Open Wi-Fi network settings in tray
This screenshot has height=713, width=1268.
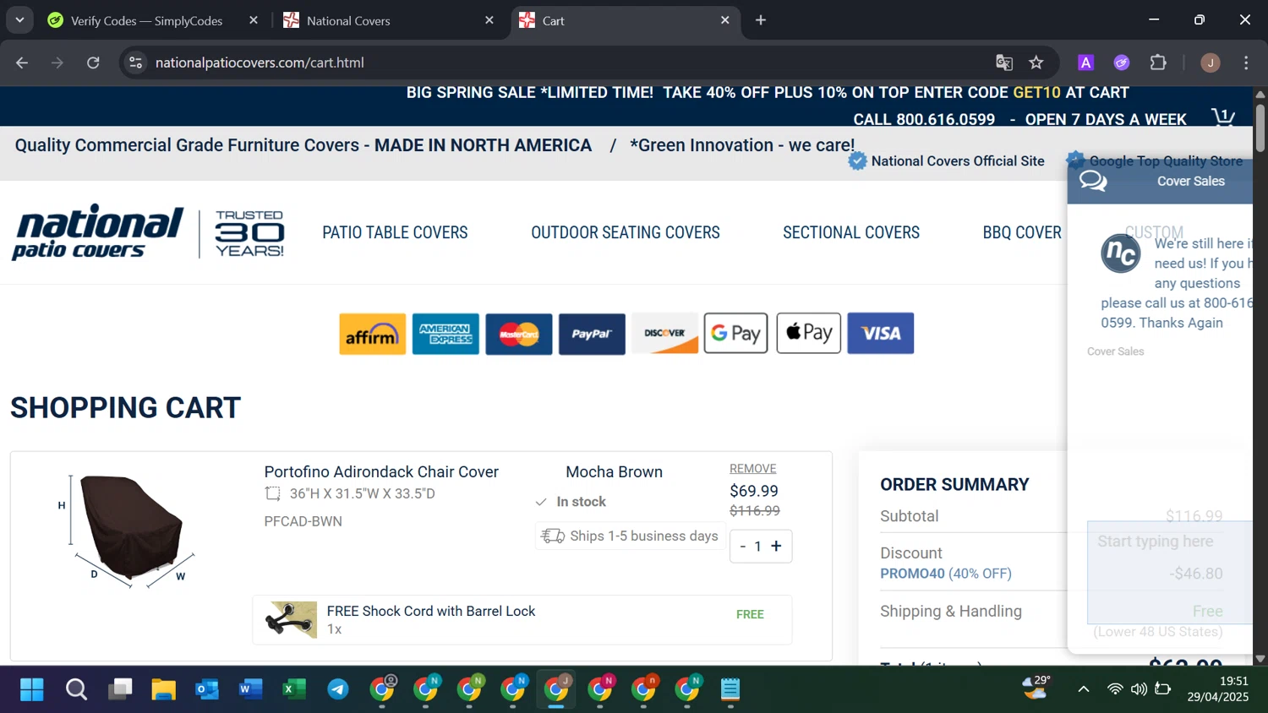[x=1114, y=689]
